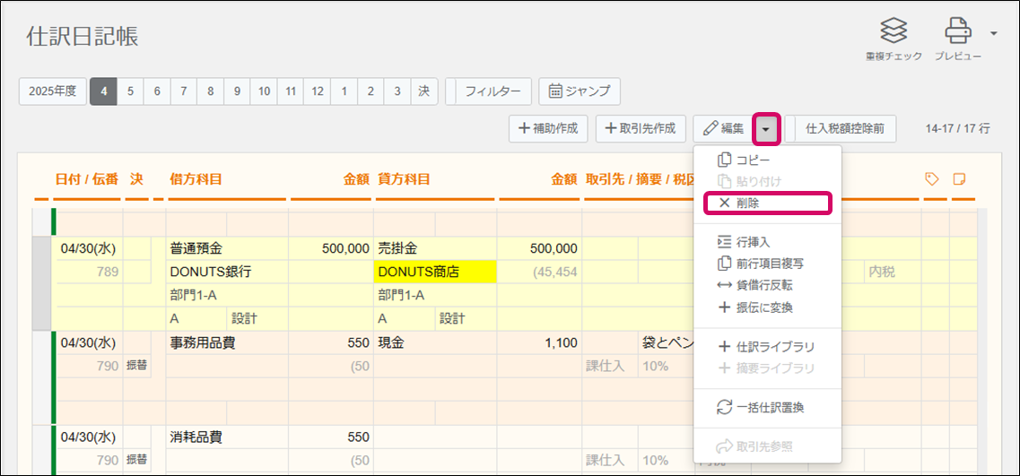This screenshot has height=476, width=1020.
Task: Click the プレビュー printer icon
Action: [x=958, y=32]
